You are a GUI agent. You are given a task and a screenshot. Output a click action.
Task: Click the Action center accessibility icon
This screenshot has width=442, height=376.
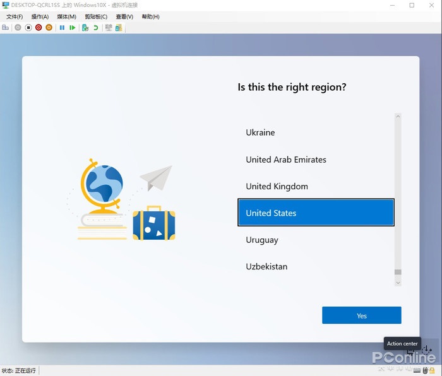(x=426, y=350)
